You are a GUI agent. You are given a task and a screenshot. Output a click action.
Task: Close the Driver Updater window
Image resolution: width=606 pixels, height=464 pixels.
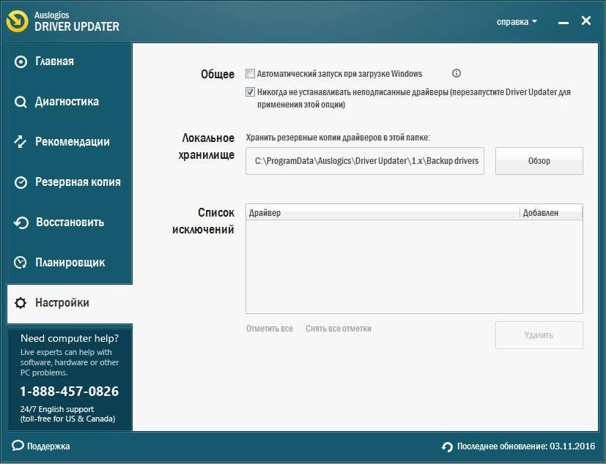click(x=586, y=20)
